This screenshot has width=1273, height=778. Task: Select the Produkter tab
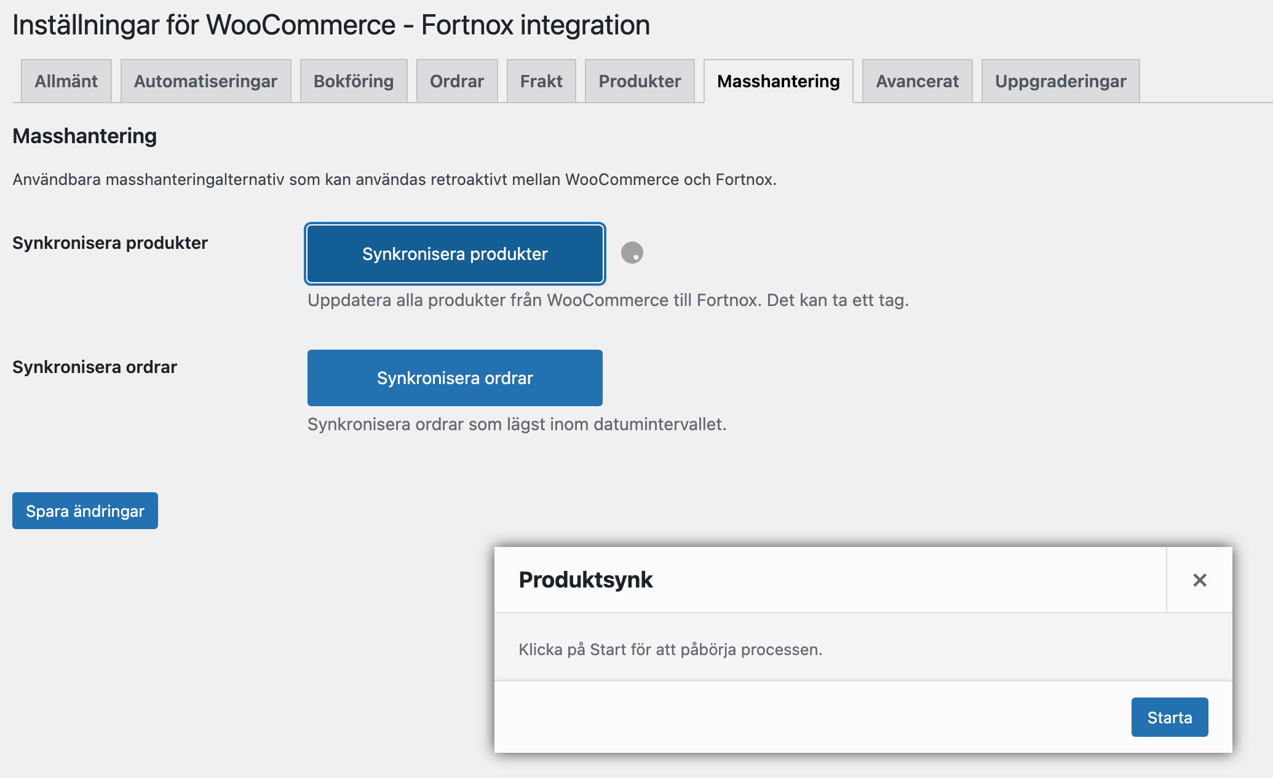pos(639,81)
